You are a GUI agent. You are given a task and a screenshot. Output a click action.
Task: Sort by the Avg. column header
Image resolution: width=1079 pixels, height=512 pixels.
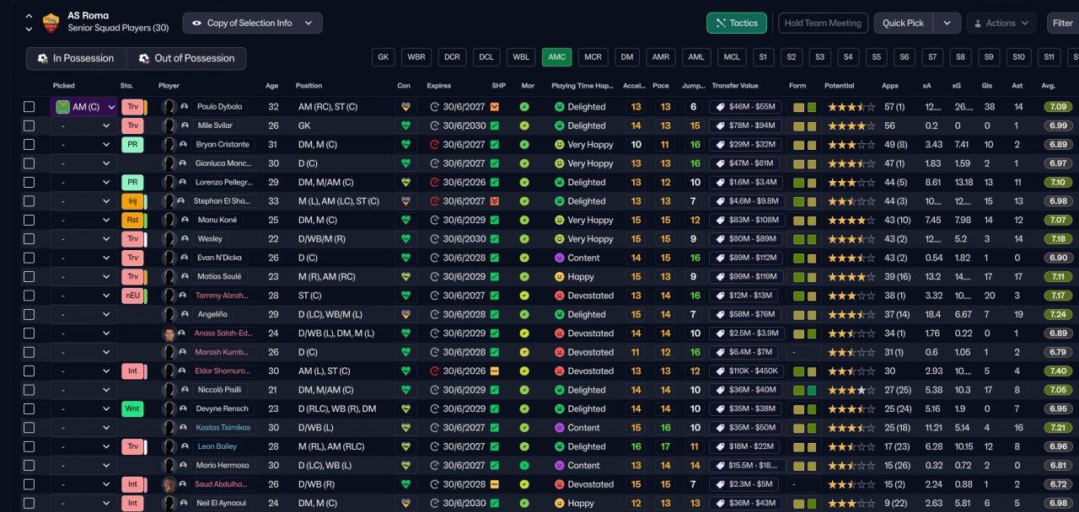[1049, 86]
